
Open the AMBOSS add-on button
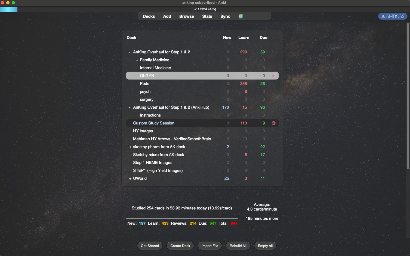click(x=393, y=16)
